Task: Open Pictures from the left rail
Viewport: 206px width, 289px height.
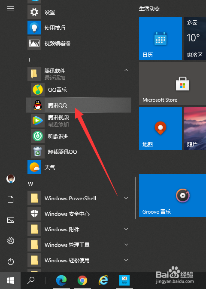Action: (x=11, y=220)
